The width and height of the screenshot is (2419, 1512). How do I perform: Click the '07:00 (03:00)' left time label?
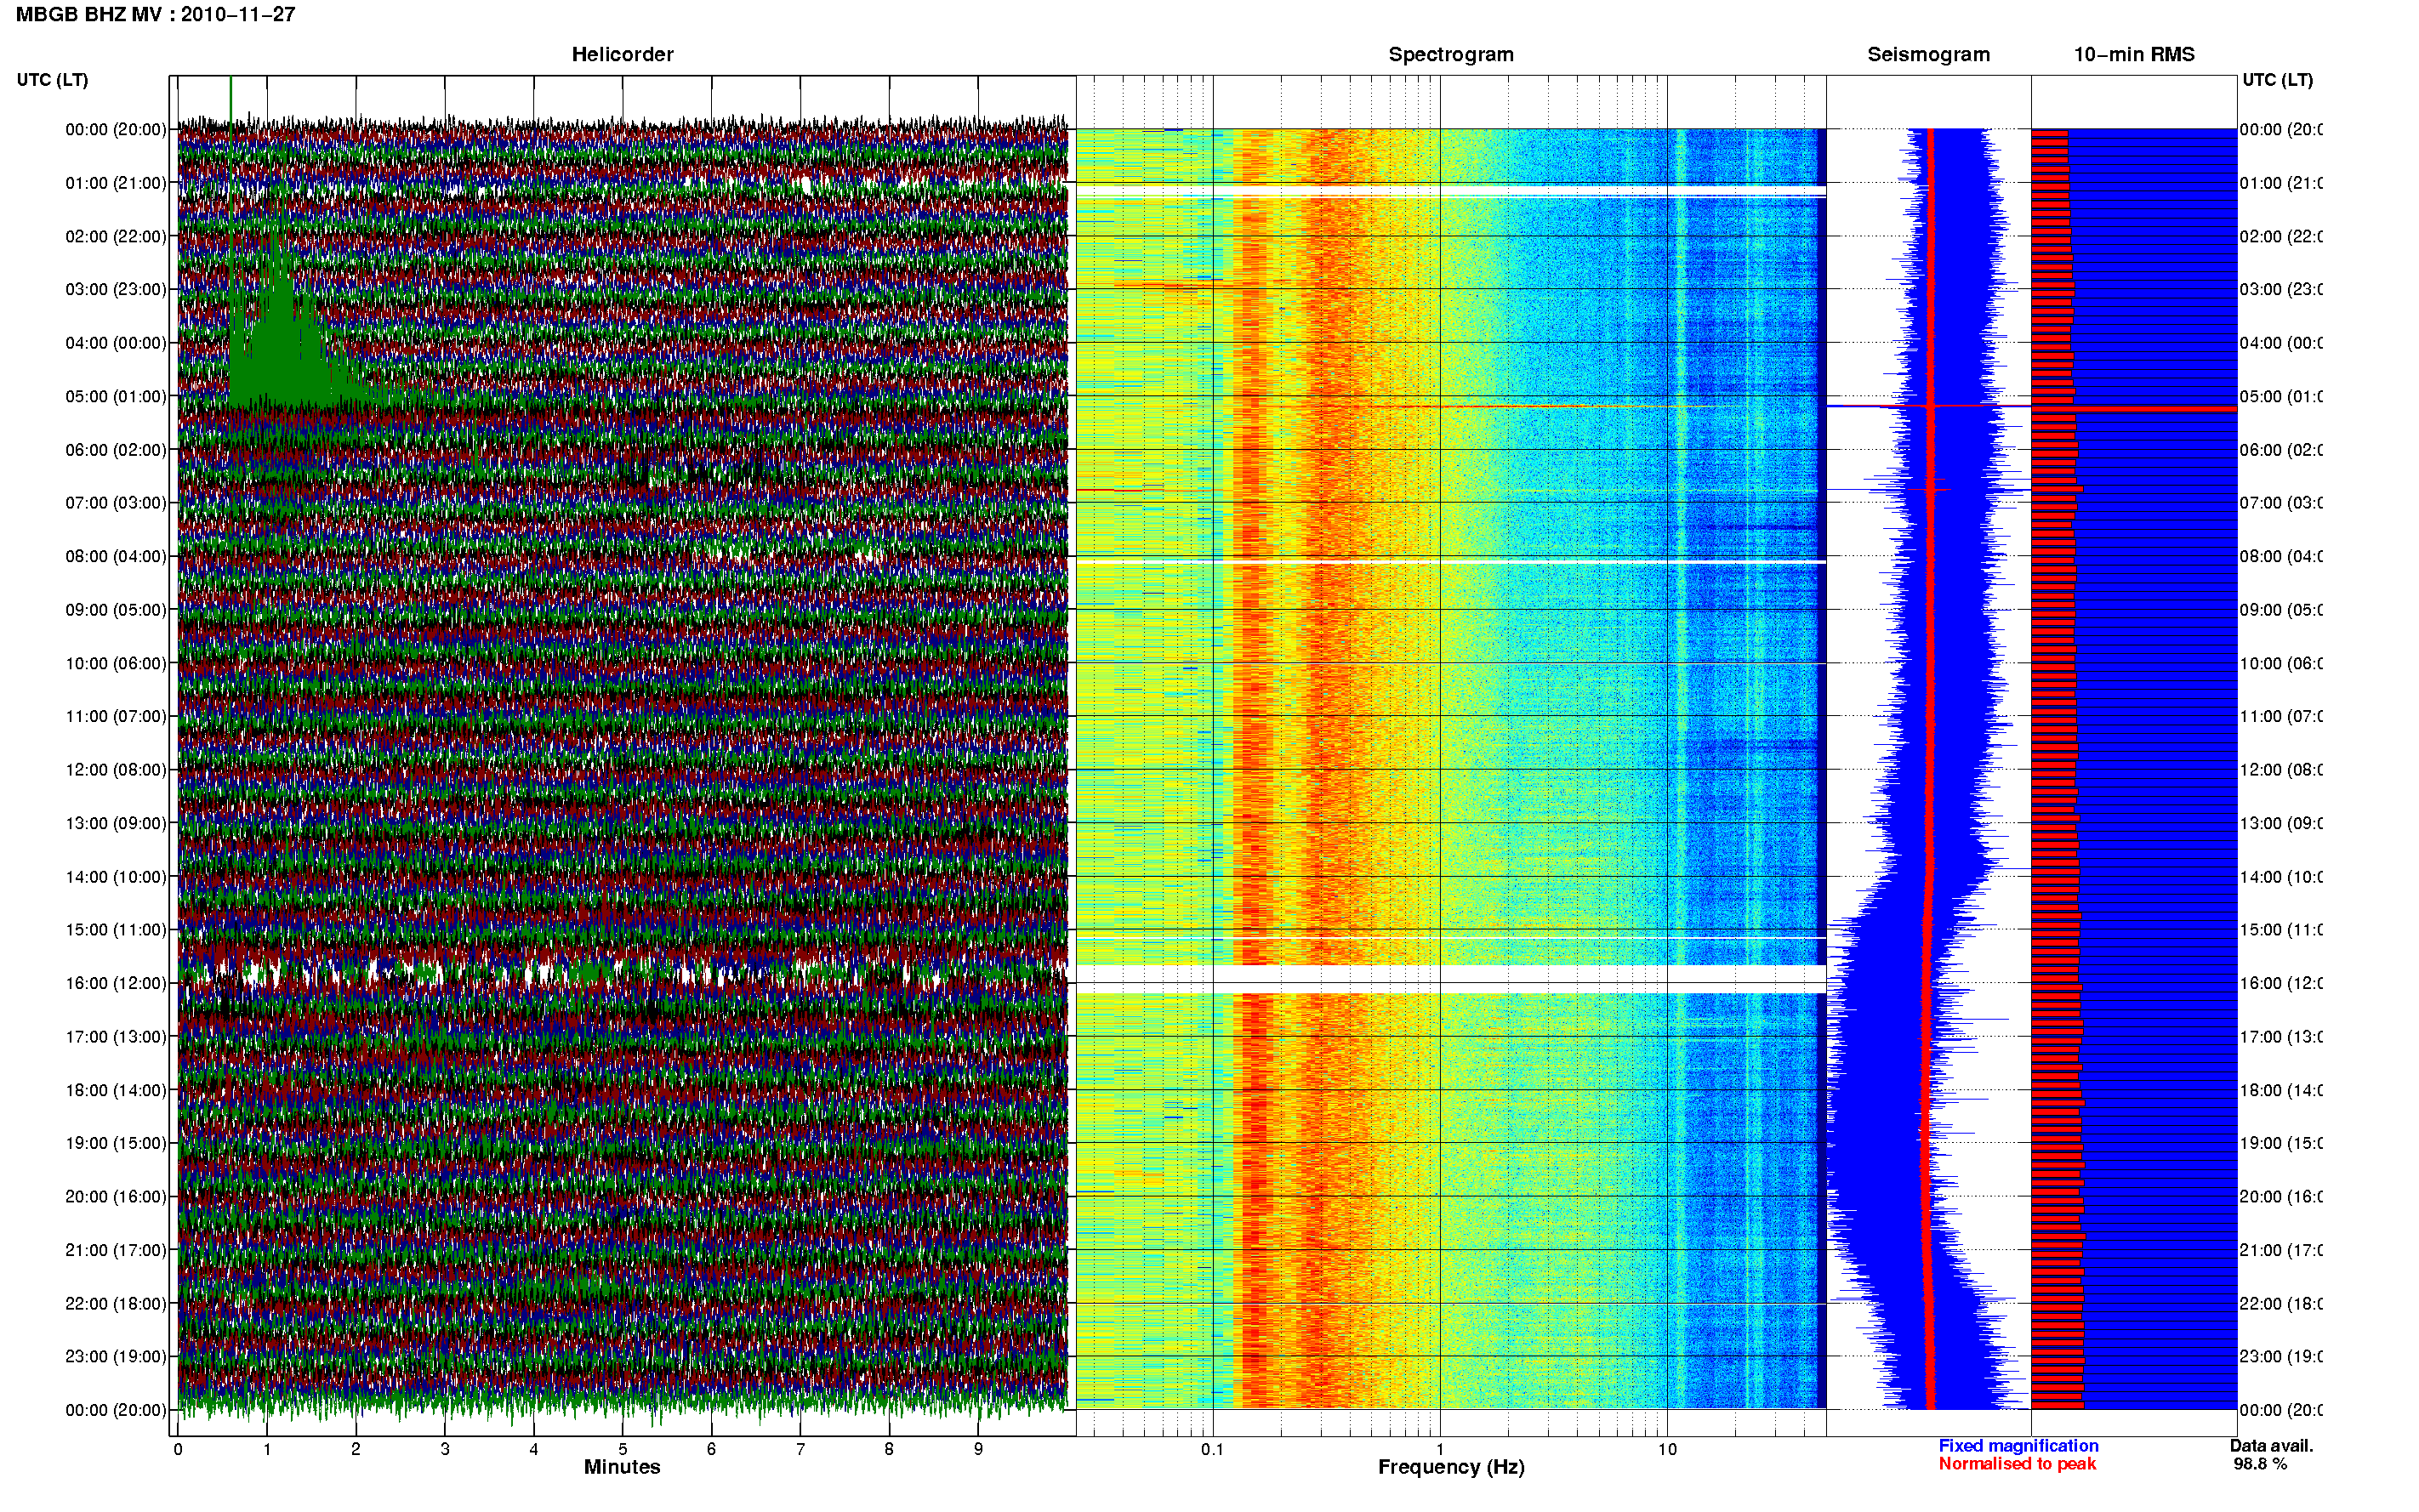coord(116,502)
